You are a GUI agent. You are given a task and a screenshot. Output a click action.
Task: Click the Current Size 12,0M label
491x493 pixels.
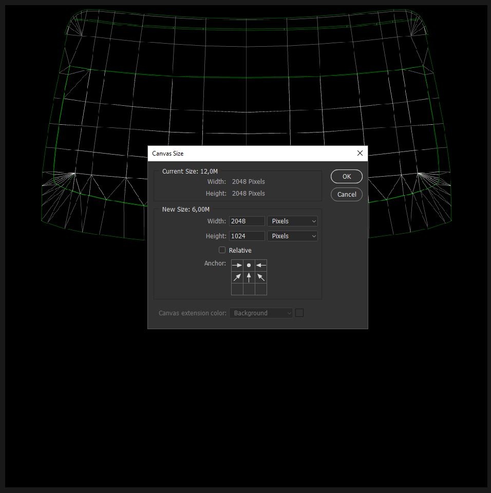click(190, 172)
